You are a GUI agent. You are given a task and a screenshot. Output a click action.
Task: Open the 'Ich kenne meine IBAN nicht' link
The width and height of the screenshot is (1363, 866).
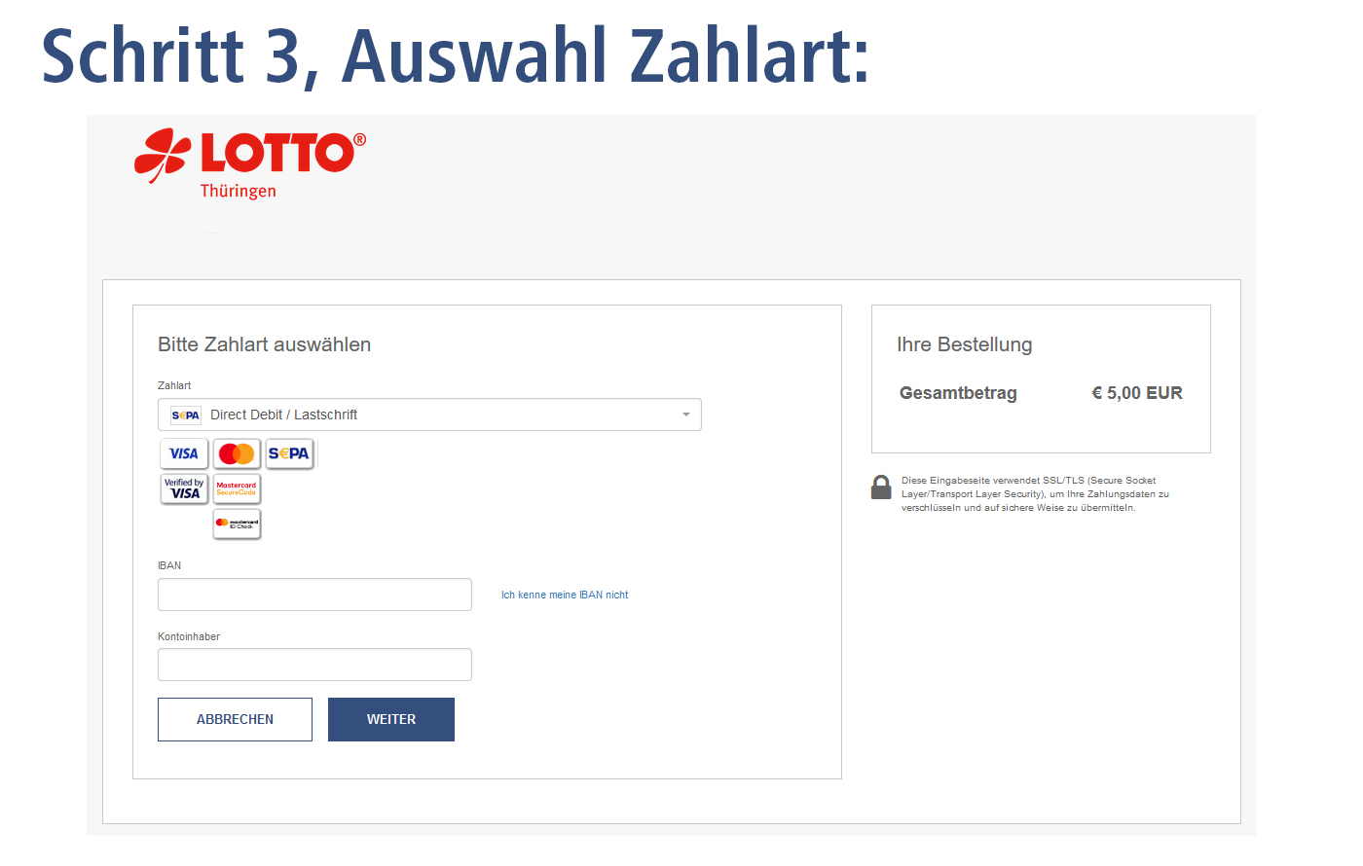click(565, 595)
